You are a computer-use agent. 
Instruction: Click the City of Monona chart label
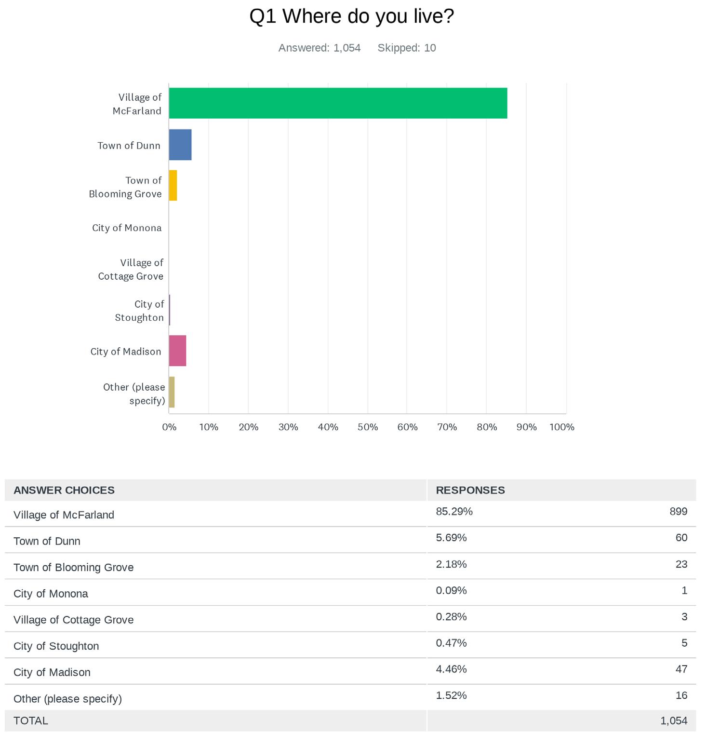click(127, 228)
